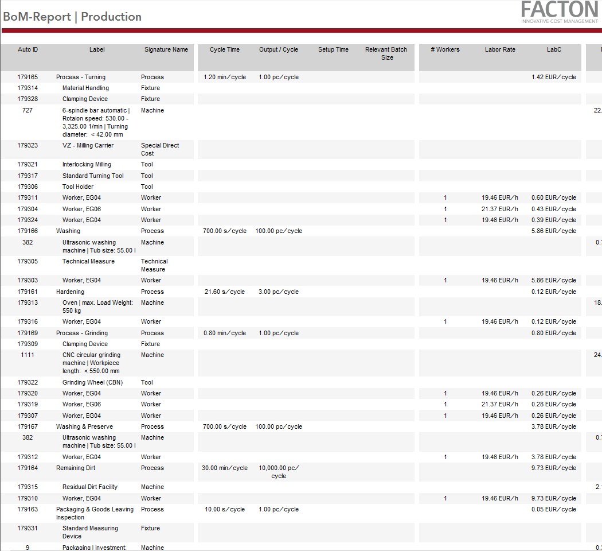Click the LabC column header
602x551 pixels.
(x=554, y=50)
